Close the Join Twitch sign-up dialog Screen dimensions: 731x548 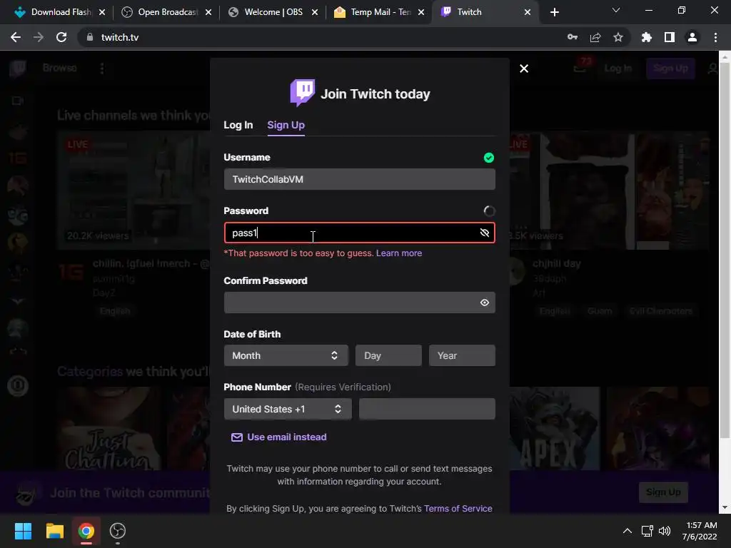click(524, 68)
